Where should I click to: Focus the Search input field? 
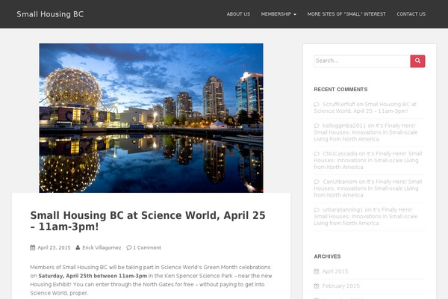(x=362, y=61)
